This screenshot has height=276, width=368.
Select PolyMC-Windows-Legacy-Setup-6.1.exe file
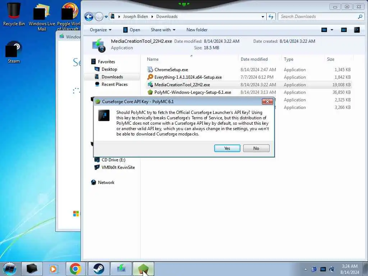click(249, 92)
